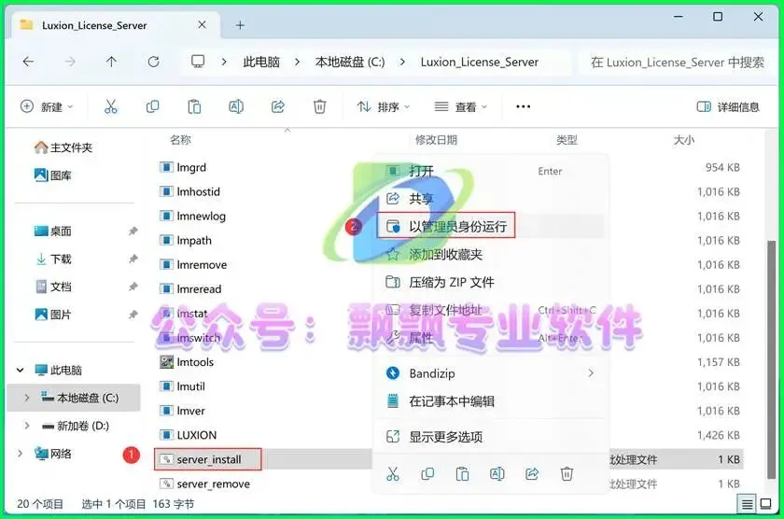Switch to details list view icon in status bar
784x519 pixels.
pyautogui.click(x=747, y=504)
